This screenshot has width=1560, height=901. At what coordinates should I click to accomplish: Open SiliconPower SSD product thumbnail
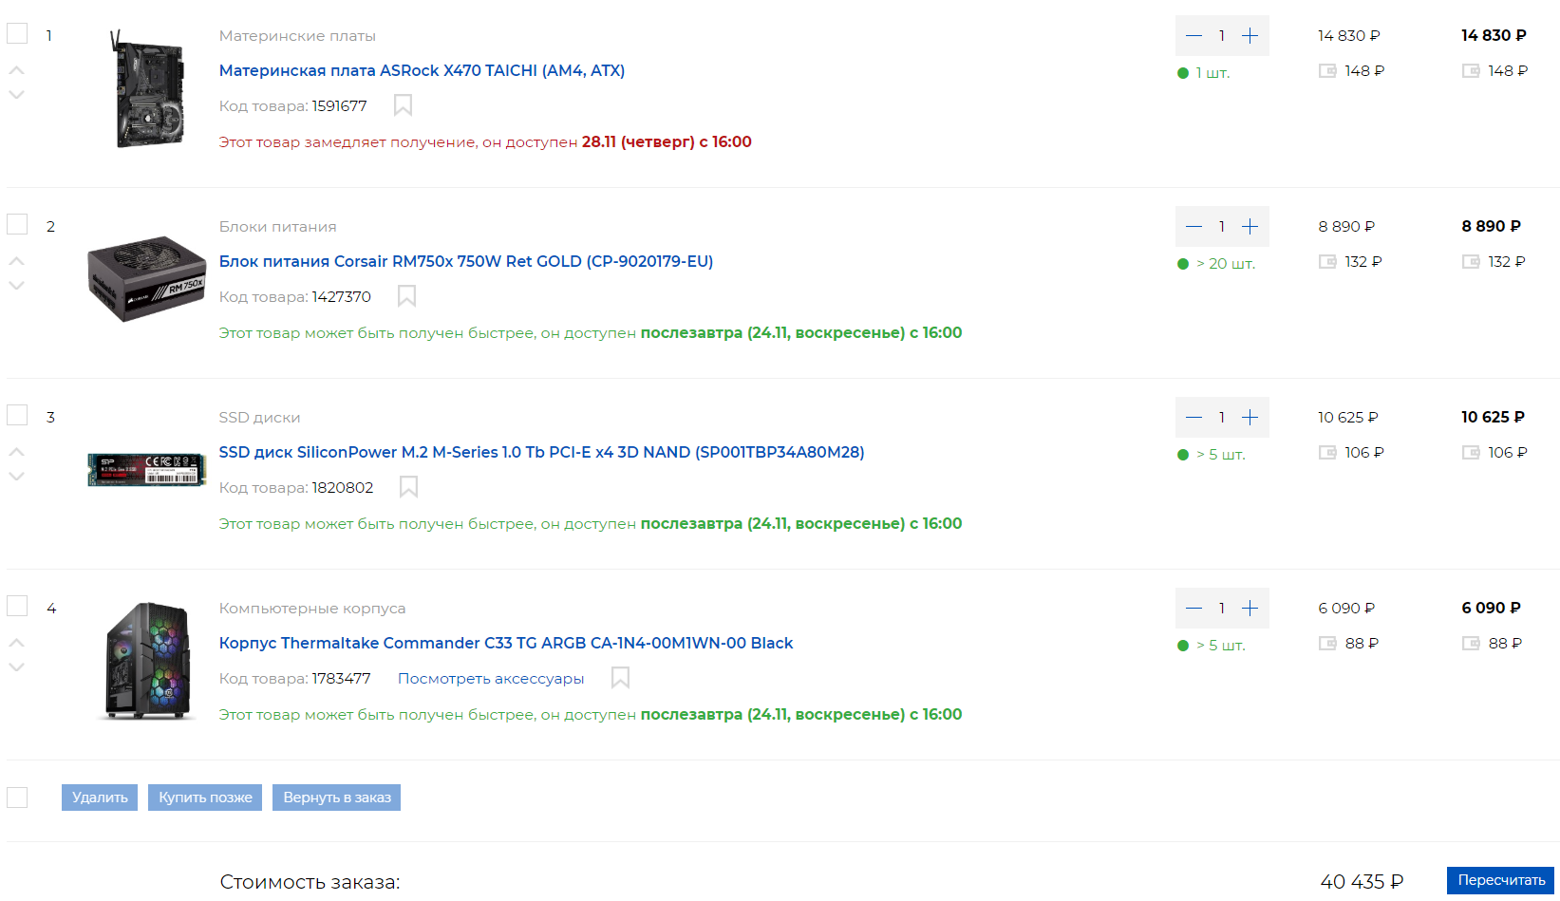pyautogui.click(x=146, y=470)
